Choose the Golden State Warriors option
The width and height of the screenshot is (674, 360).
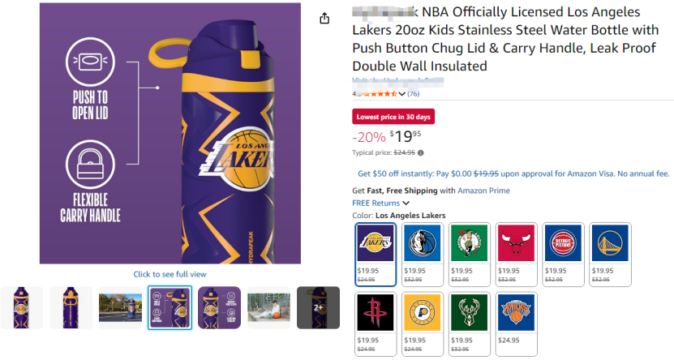point(610,255)
